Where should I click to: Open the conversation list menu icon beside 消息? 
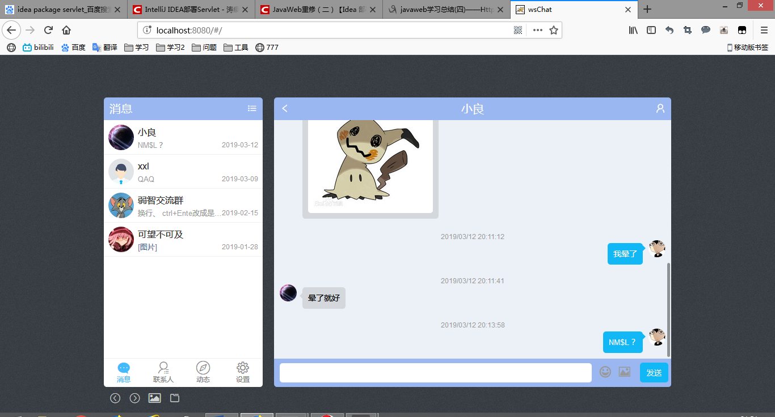pyautogui.click(x=252, y=108)
